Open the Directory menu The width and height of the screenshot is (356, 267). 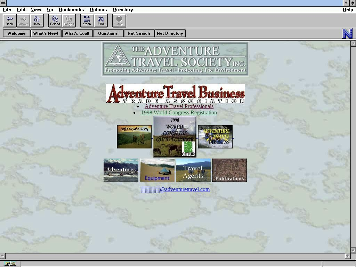tap(123, 9)
